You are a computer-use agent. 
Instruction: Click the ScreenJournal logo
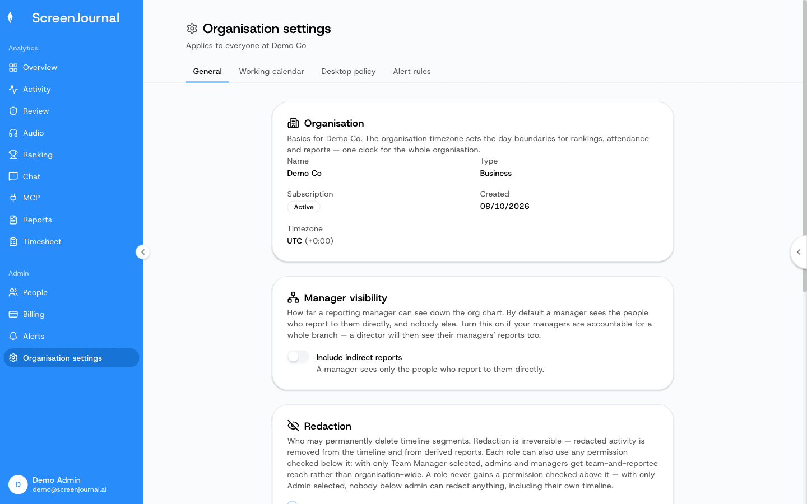coord(64,18)
